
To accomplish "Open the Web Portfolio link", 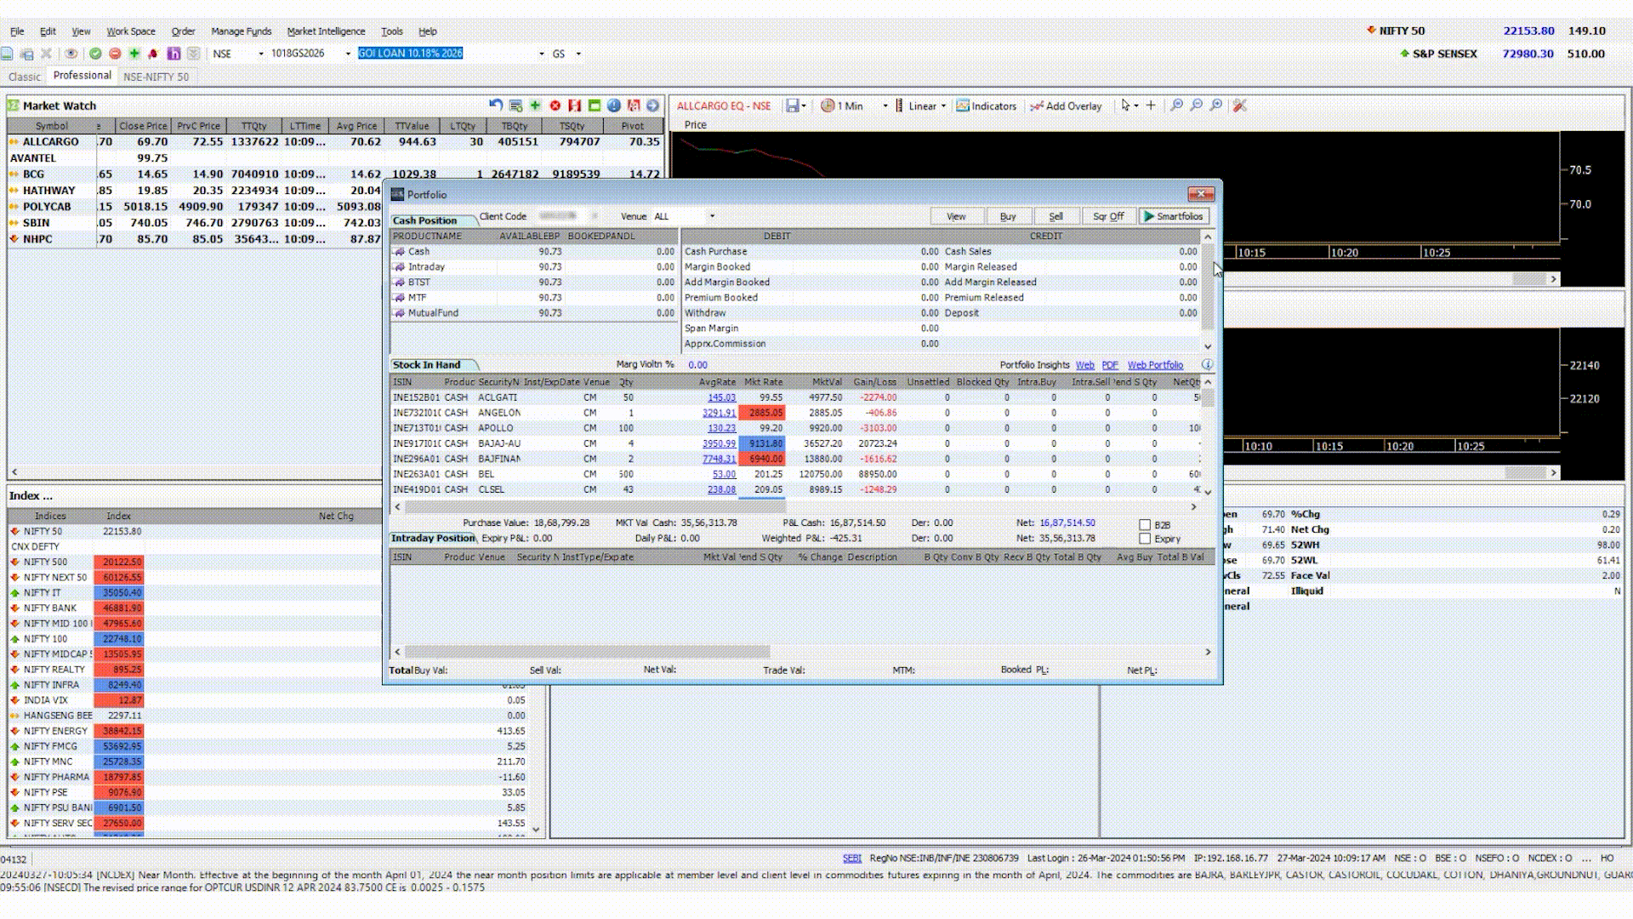I will [1155, 365].
